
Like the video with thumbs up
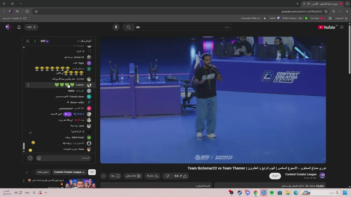(x=181, y=176)
